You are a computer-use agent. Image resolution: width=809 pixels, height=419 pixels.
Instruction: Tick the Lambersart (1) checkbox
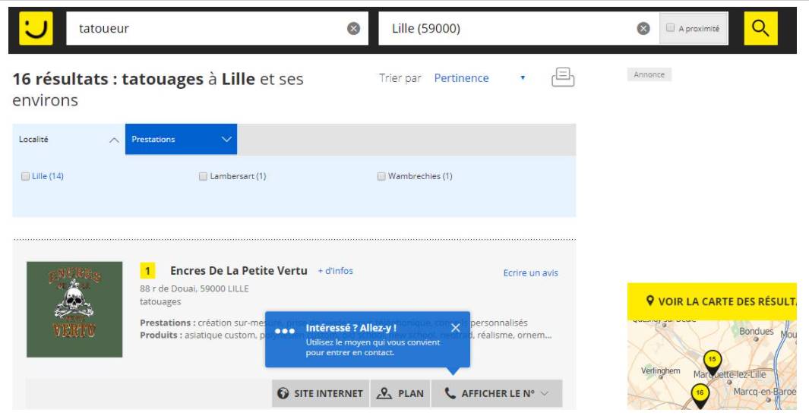pos(203,176)
